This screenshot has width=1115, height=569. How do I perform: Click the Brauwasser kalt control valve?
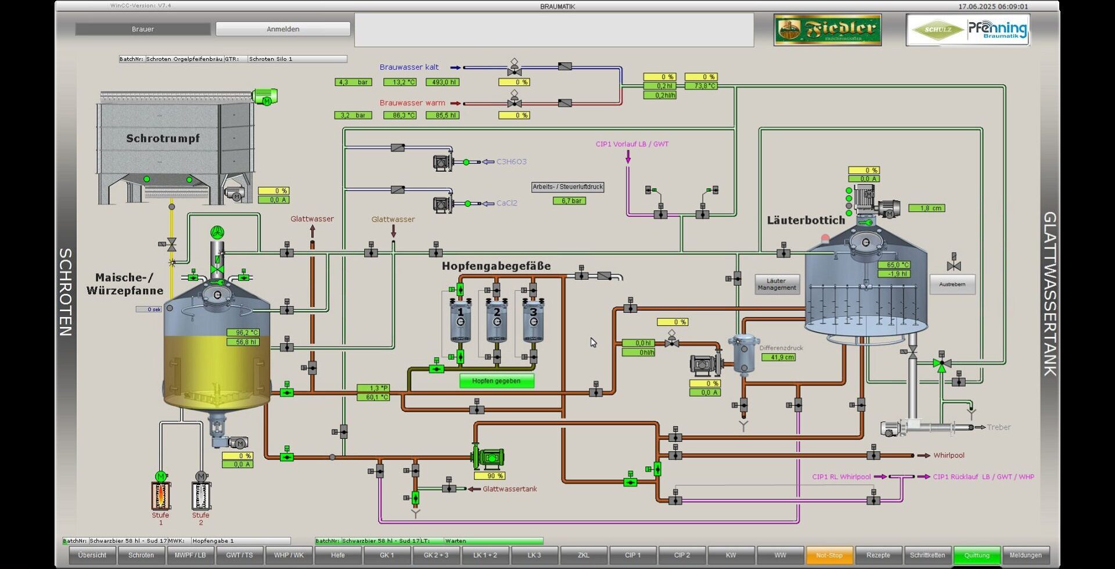click(x=514, y=68)
